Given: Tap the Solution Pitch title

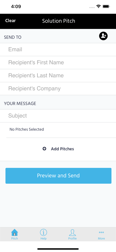Looking at the screenshot, I should (59, 21).
